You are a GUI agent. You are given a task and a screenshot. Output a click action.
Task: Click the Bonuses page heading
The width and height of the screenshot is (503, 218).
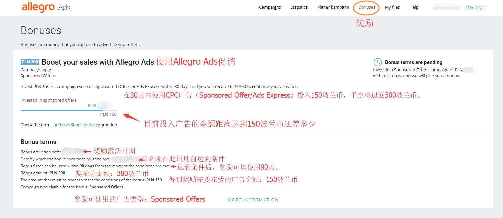[x=41, y=30]
